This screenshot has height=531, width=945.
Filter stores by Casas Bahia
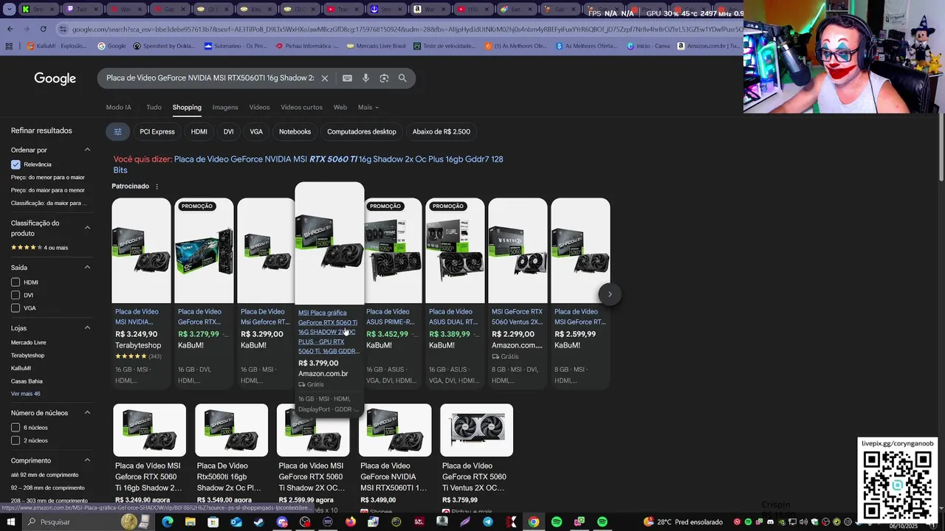coord(27,381)
